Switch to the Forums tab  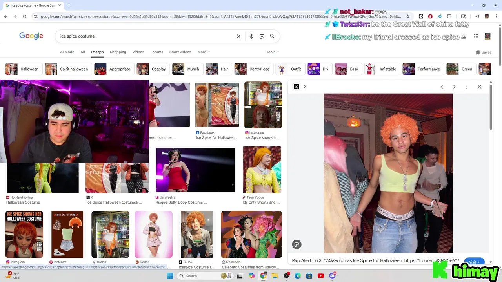pyautogui.click(x=156, y=52)
